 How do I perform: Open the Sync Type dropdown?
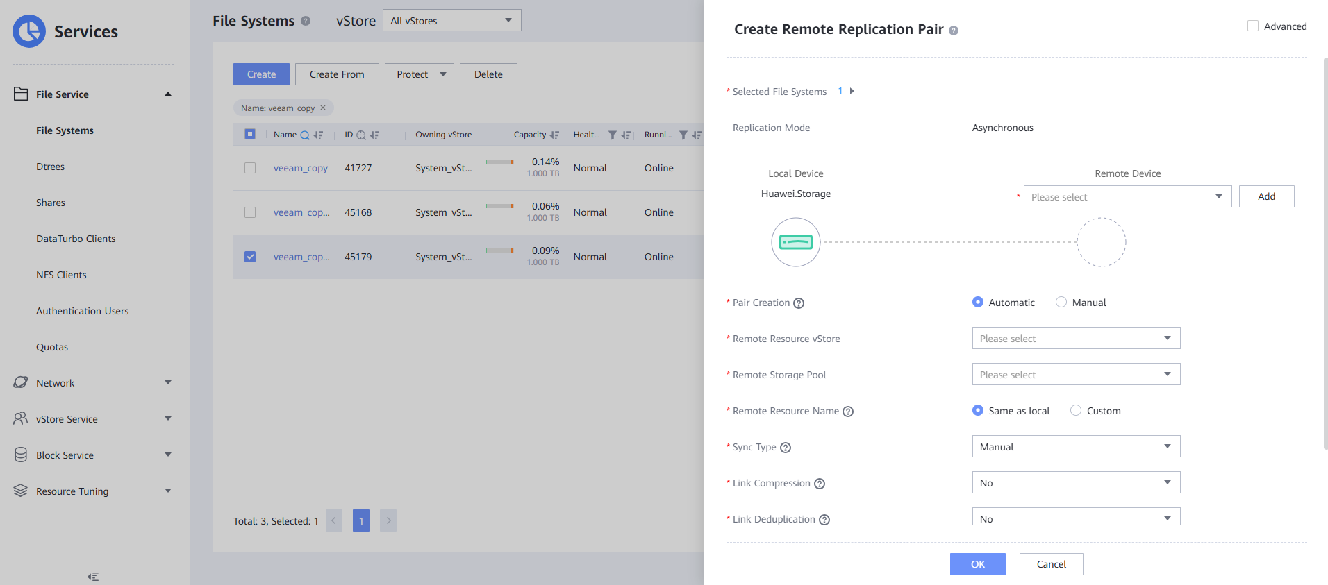pos(1075,447)
